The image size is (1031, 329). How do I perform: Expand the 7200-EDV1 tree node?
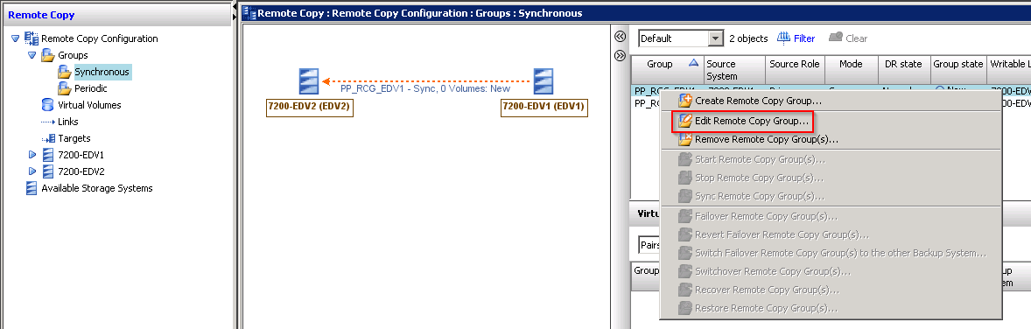[32, 155]
